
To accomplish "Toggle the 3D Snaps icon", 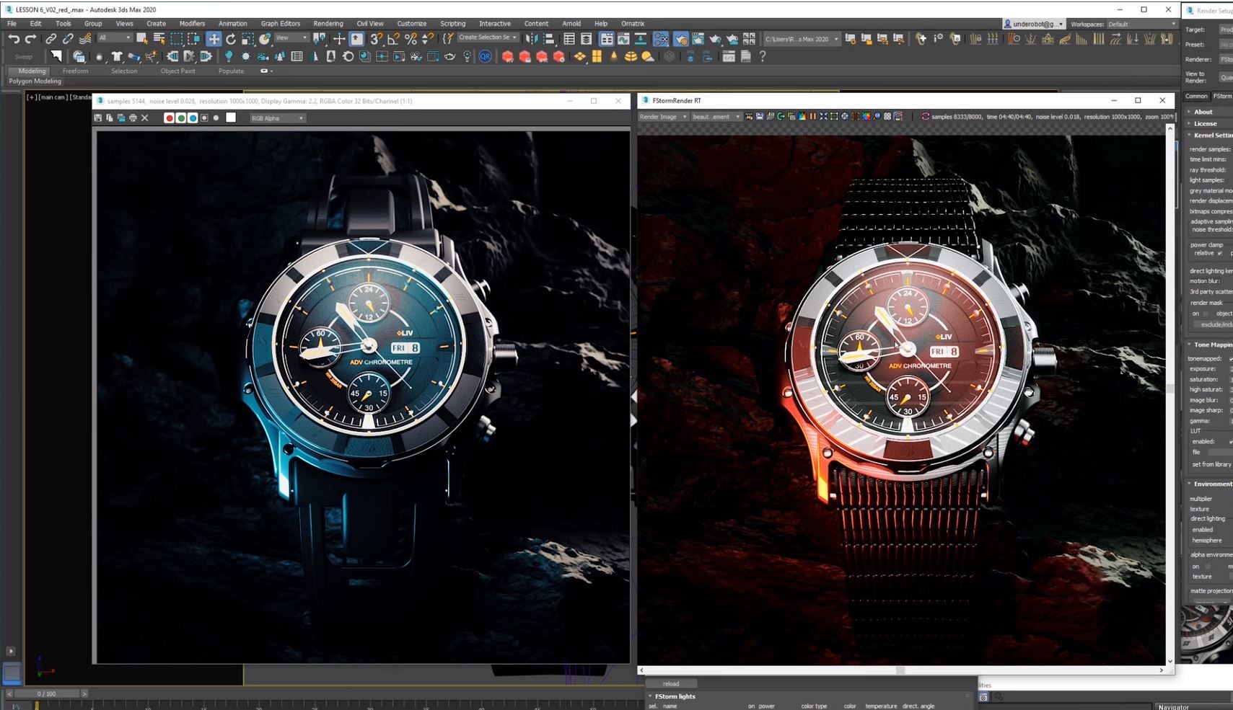I will [x=376, y=39].
